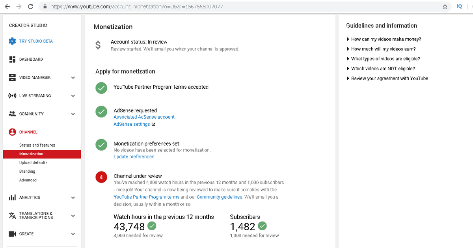The height and width of the screenshot is (248, 473).
Task: Open the IQ browser extension
Action: [x=459, y=7]
